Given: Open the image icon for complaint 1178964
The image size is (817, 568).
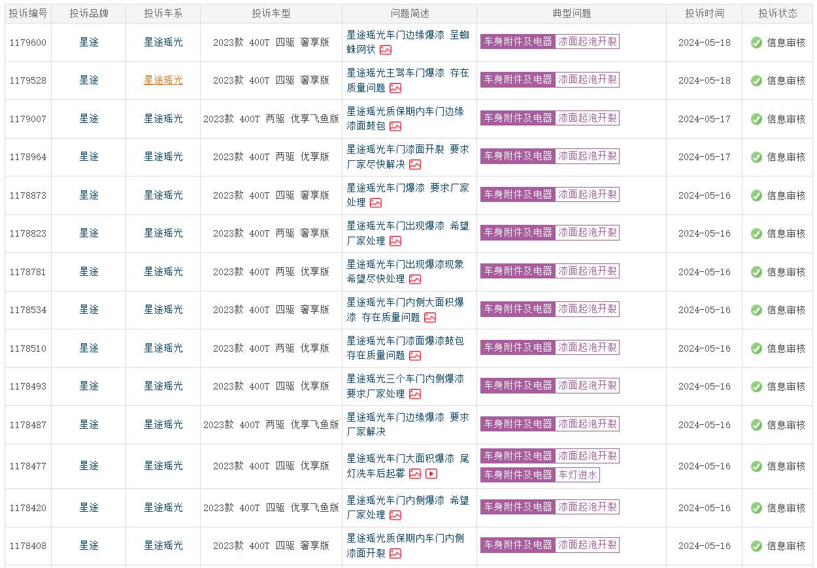Looking at the screenshot, I should [x=415, y=165].
